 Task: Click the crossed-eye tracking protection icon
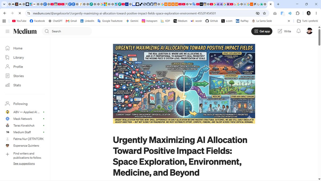[258, 13]
